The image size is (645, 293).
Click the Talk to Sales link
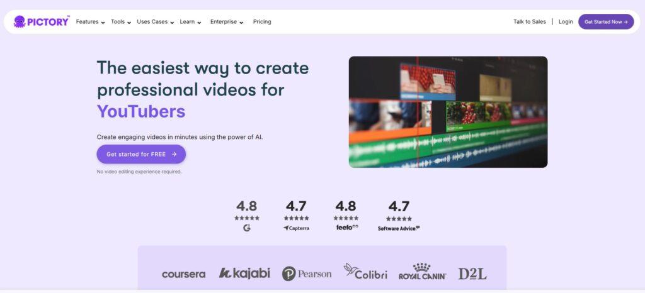tap(529, 22)
